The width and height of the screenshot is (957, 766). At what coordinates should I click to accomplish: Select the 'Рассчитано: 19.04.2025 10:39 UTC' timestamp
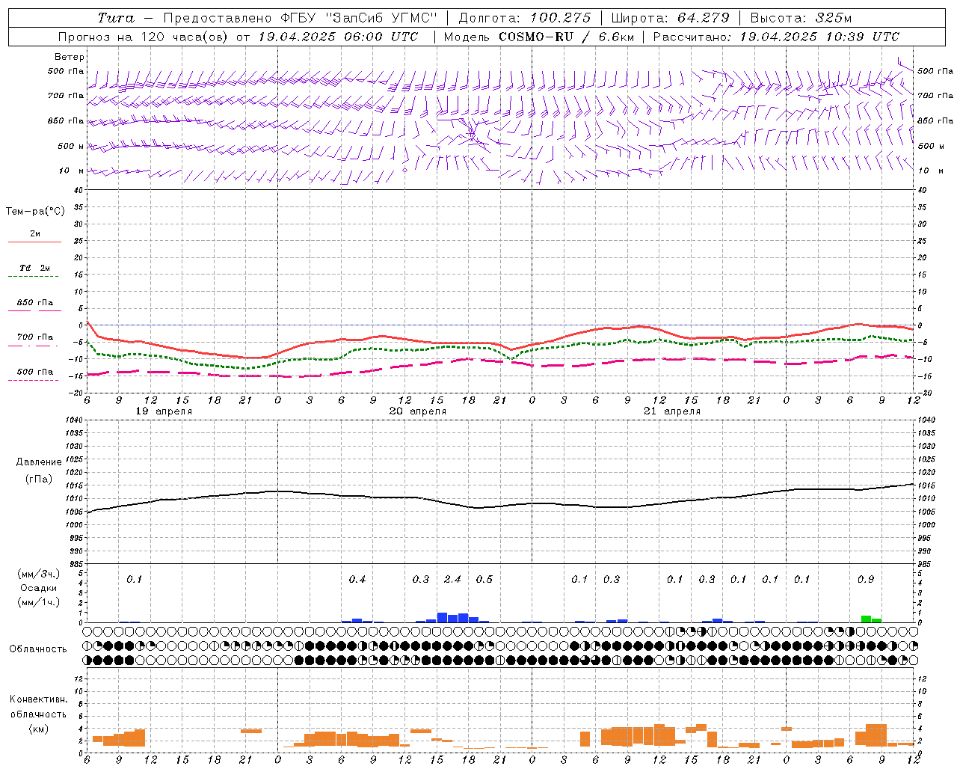776,37
